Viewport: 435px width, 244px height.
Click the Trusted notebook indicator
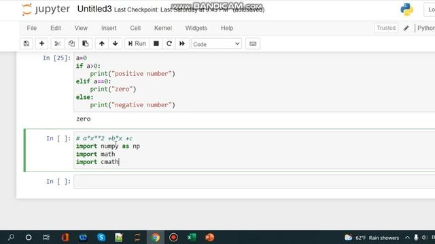(386, 28)
